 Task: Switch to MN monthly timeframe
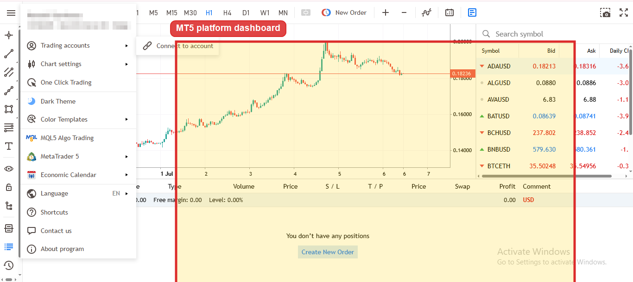pyautogui.click(x=283, y=13)
